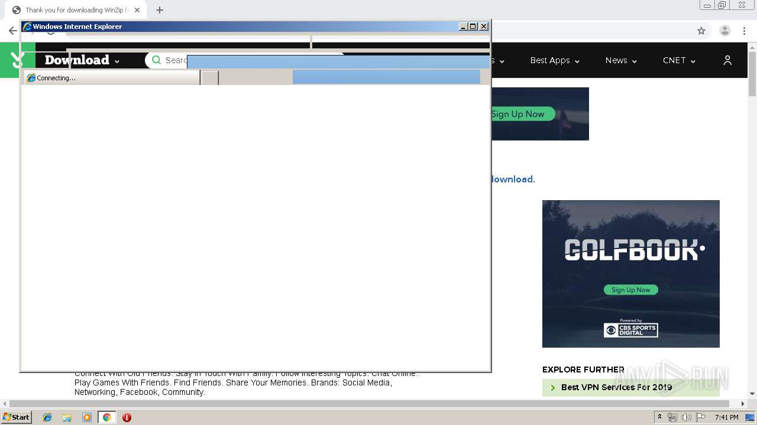Show hidden tray icons arrow
This screenshot has width=757, height=425.
659,417
